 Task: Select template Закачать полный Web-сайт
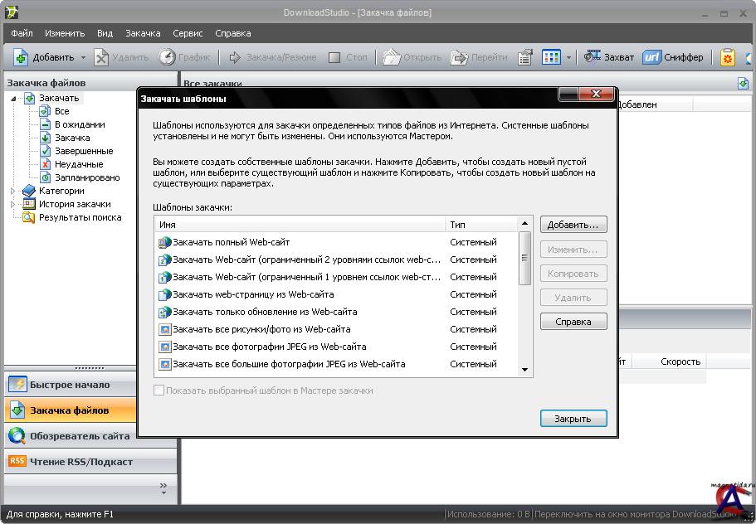337,242
